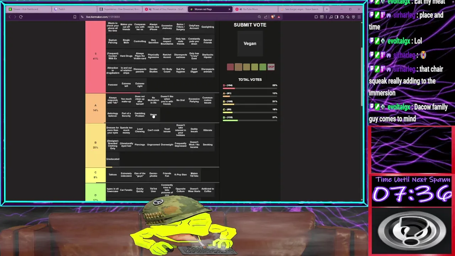Viewport: 455px width, 256px height.
Task: Click the D tier votes progress bar
Action: (250, 121)
